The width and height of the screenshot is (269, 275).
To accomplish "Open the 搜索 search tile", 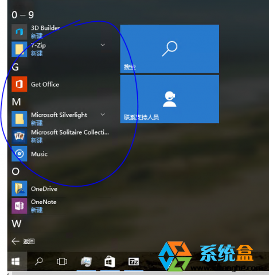I will pos(170,49).
